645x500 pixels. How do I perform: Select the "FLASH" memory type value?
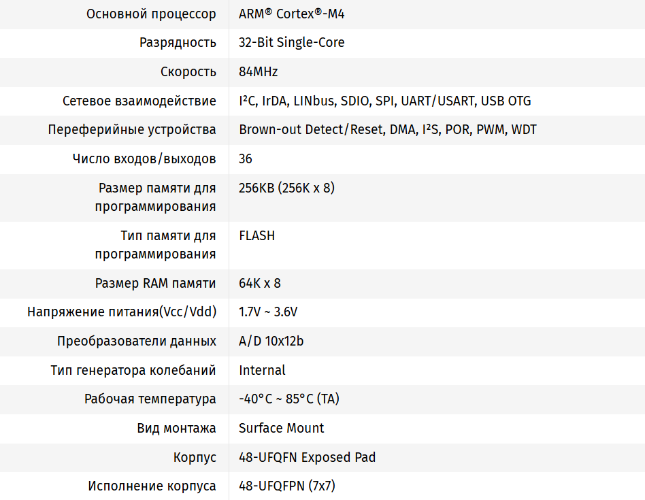(257, 236)
